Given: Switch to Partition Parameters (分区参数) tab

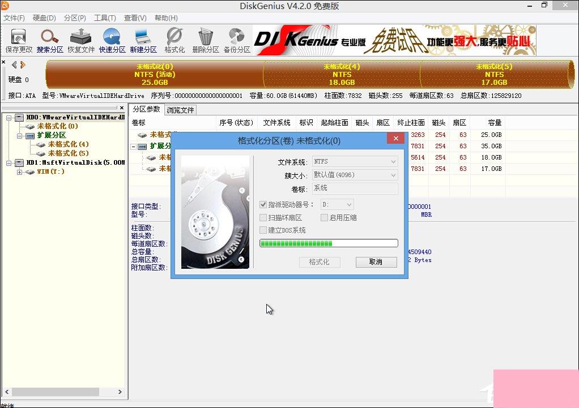Looking at the screenshot, I should [x=146, y=109].
